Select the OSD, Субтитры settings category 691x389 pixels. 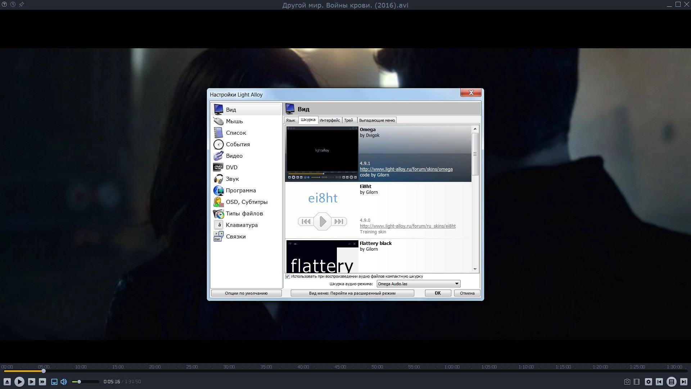point(247,202)
